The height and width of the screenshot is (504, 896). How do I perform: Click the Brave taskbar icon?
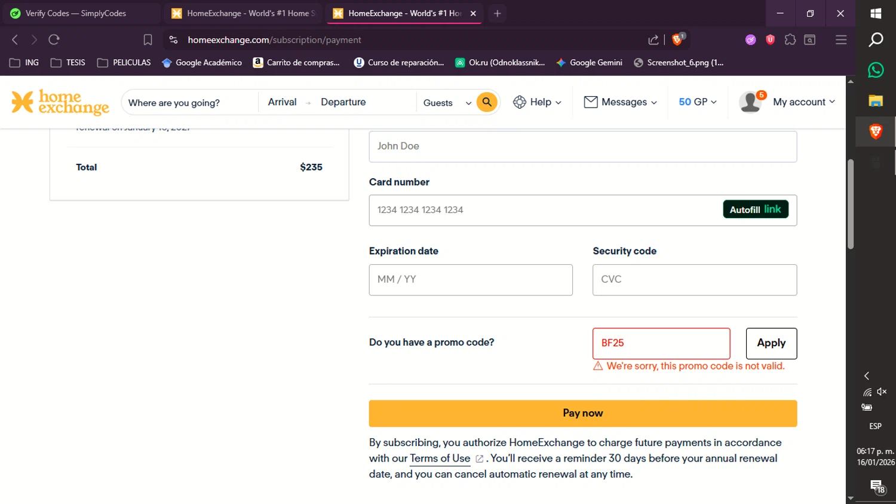tap(876, 131)
